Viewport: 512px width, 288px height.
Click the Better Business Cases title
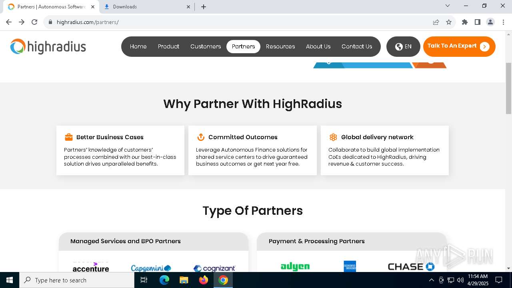coord(110,137)
